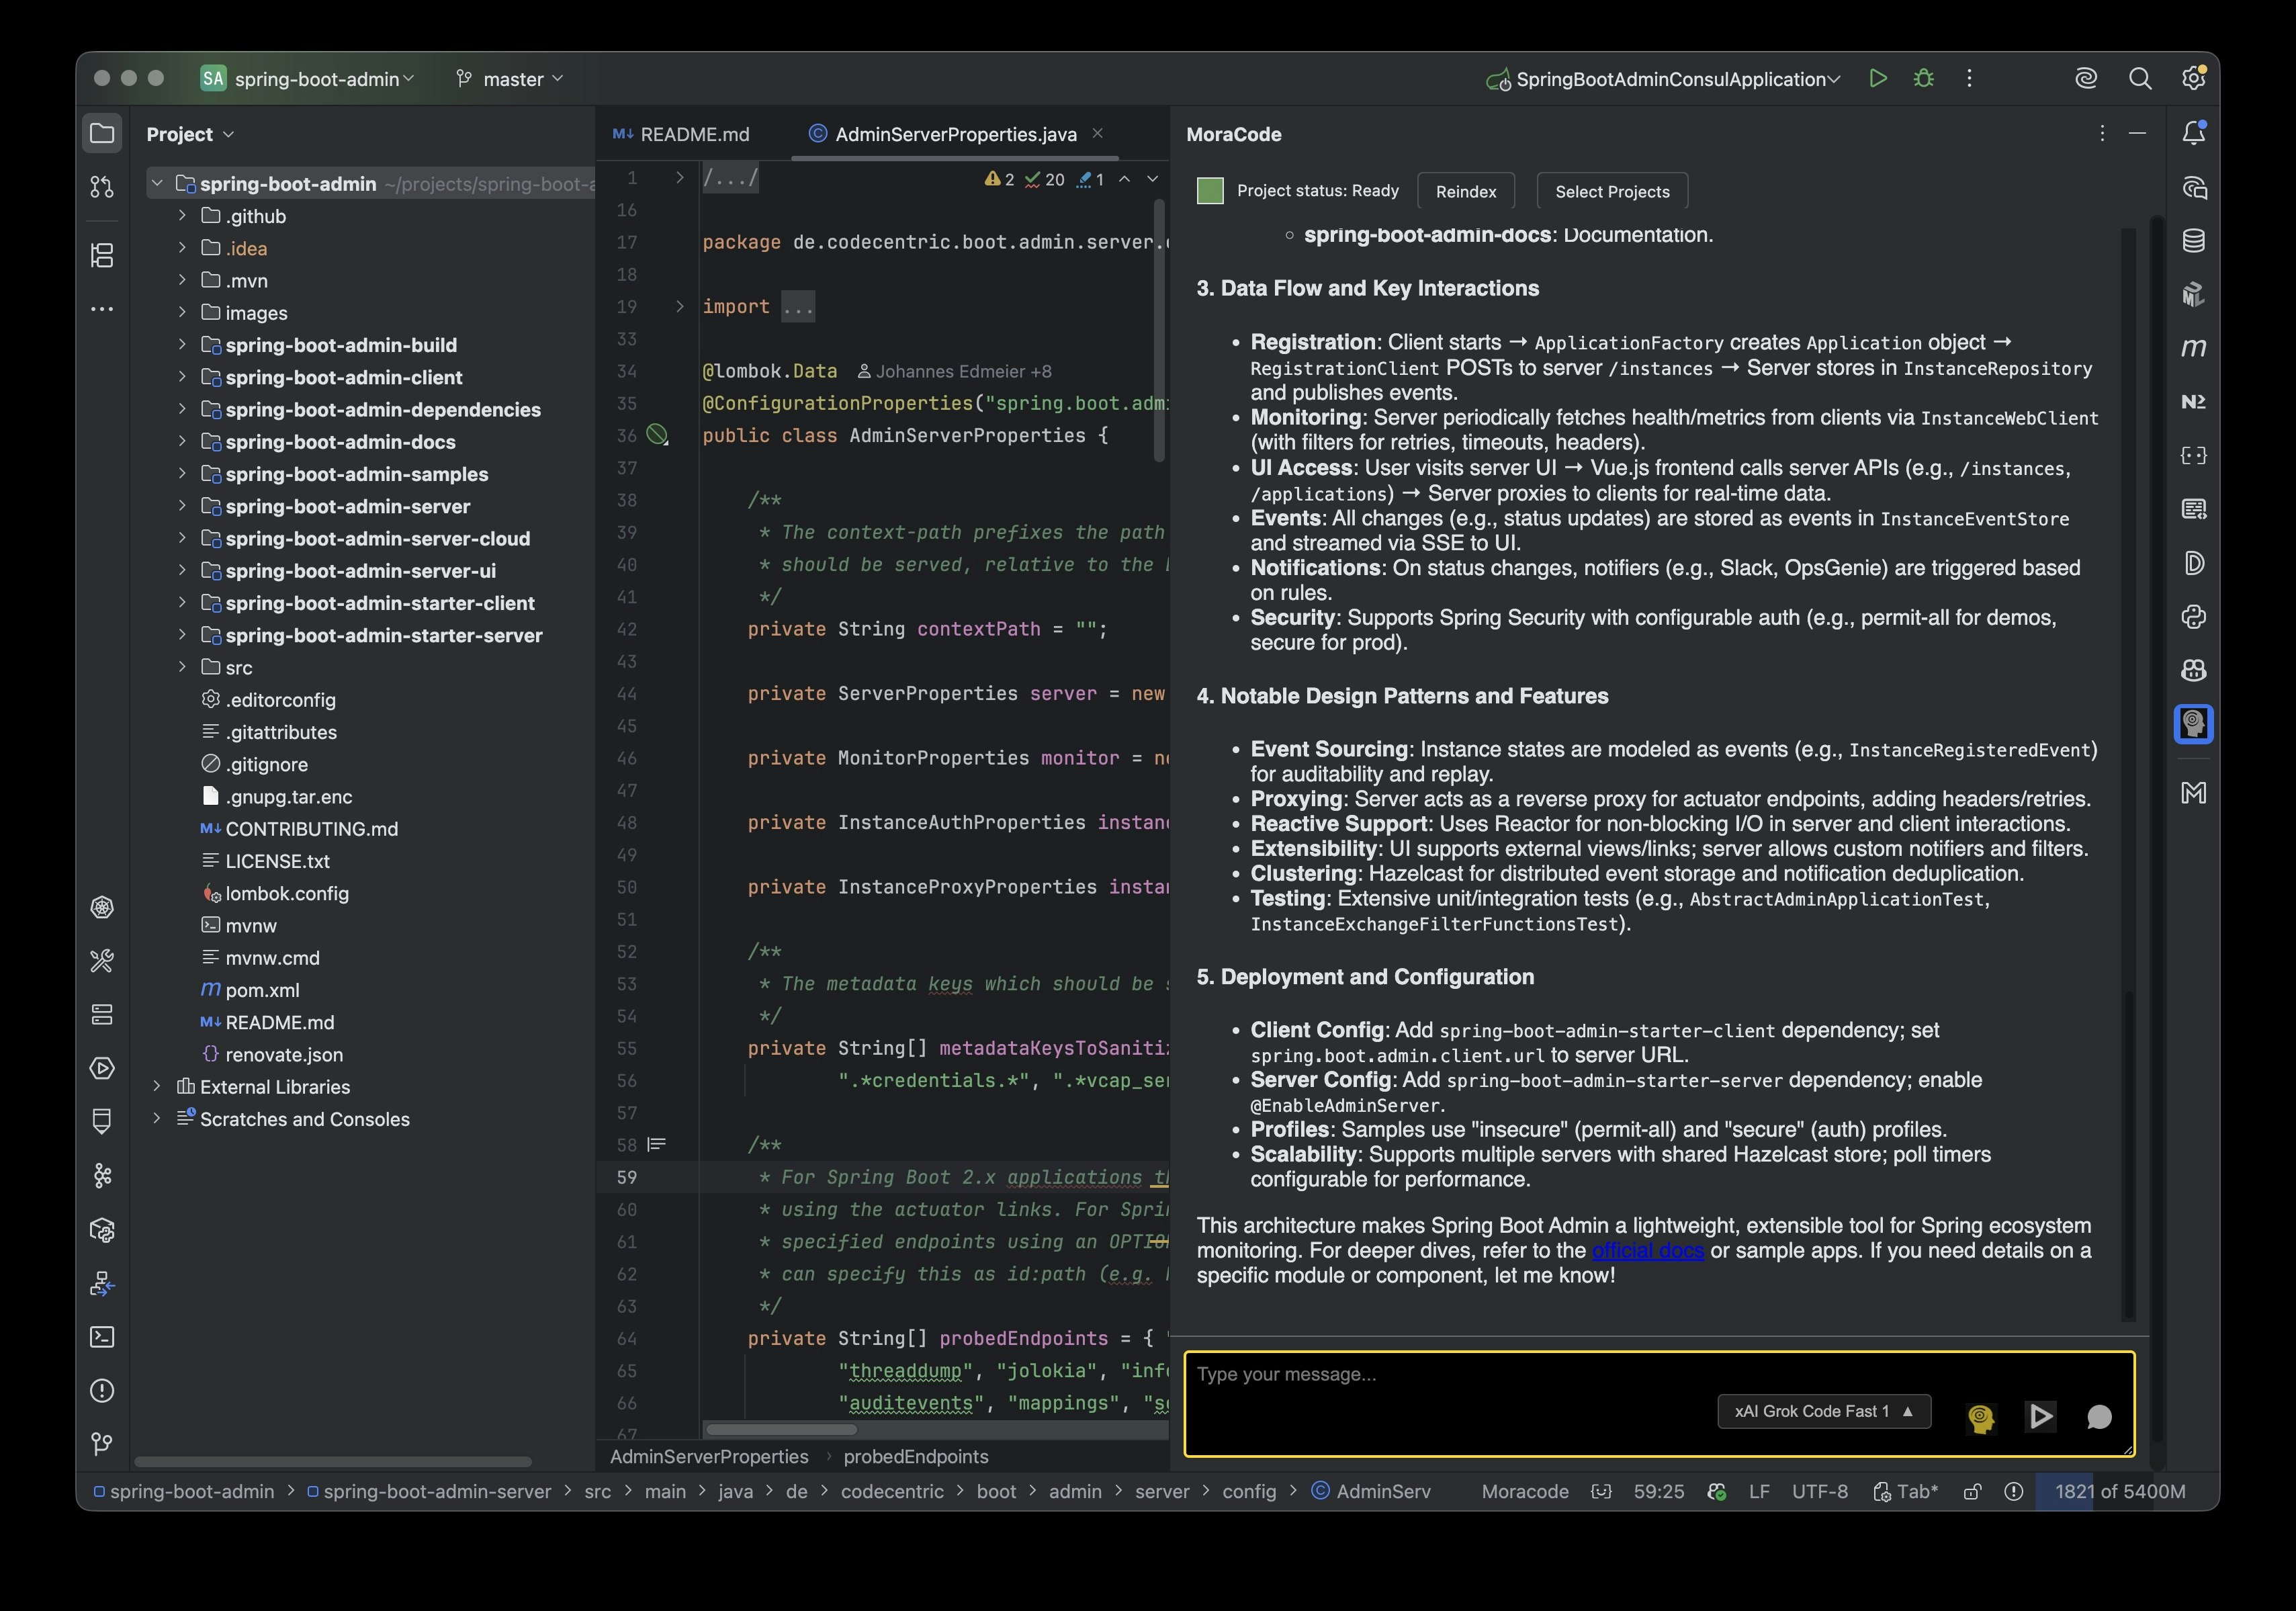Open Notifications (bell icon) in the right sidebar

2193,133
